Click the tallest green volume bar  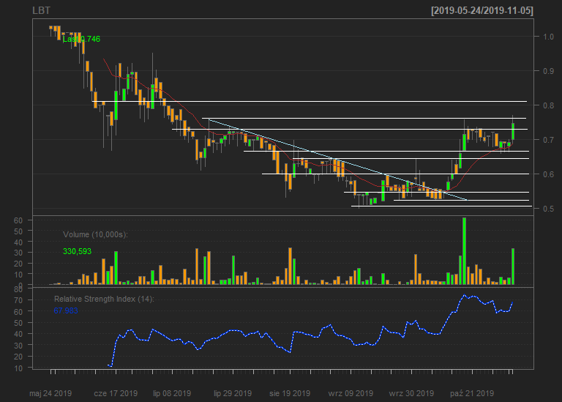pos(465,251)
